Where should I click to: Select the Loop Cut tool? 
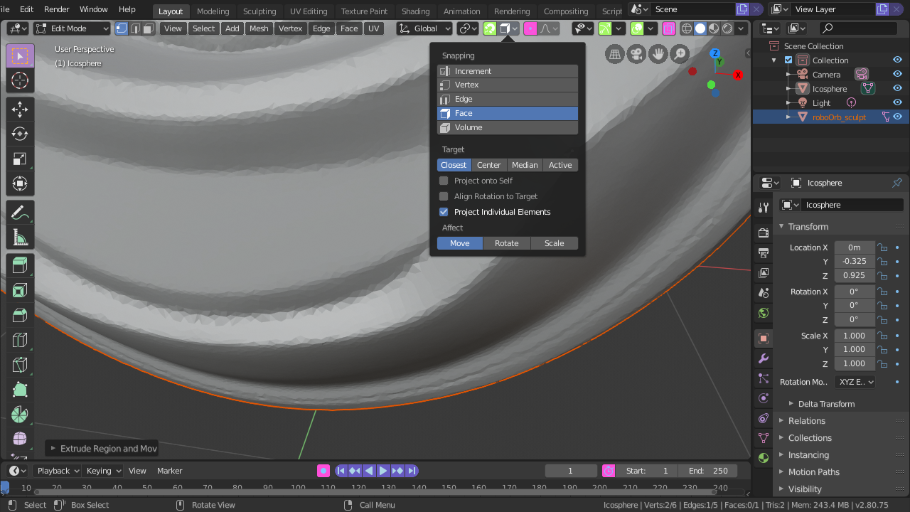pyautogui.click(x=20, y=340)
